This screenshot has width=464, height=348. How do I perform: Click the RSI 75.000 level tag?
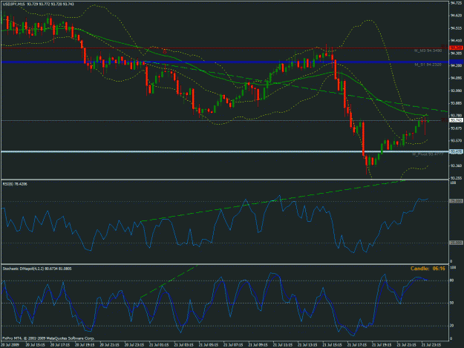point(456,201)
